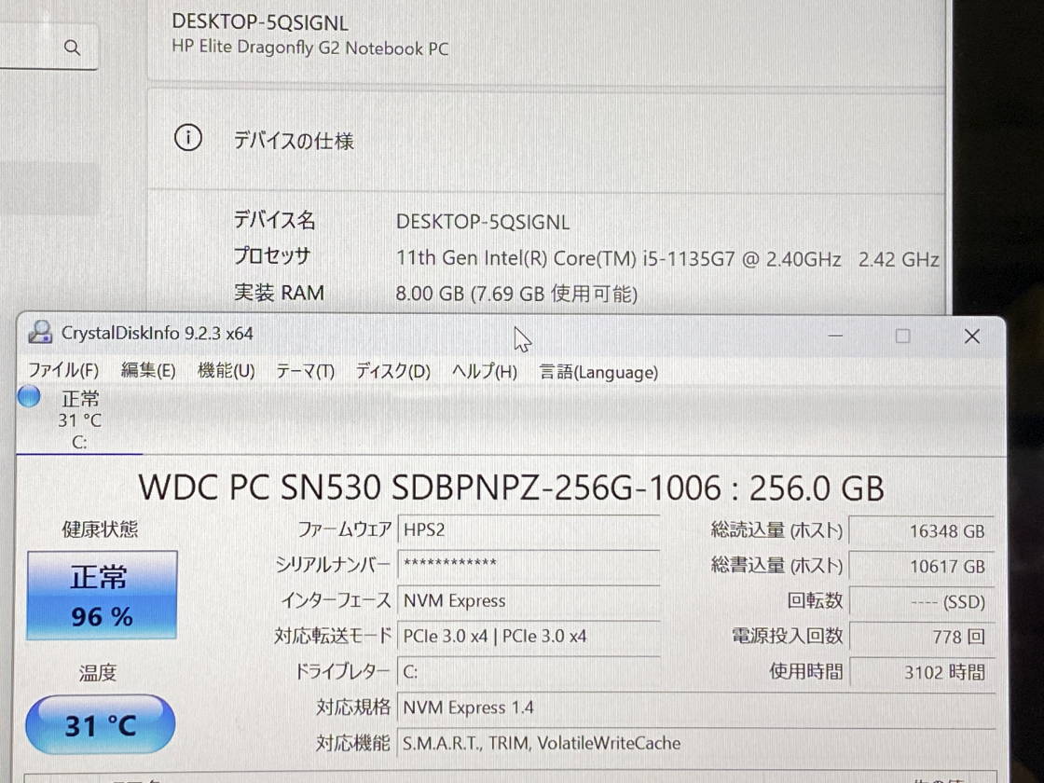Click the ドライブレター field showing C:
Screen dimensions: 1044x783
(529, 672)
